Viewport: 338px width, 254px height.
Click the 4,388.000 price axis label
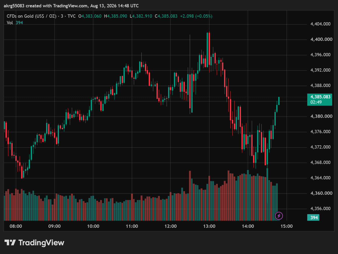click(x=320, y=86)
